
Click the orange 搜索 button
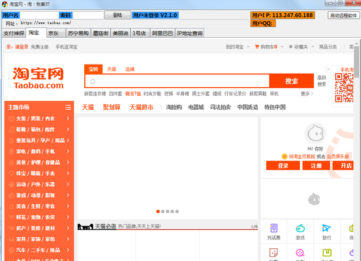coord(291,81)
